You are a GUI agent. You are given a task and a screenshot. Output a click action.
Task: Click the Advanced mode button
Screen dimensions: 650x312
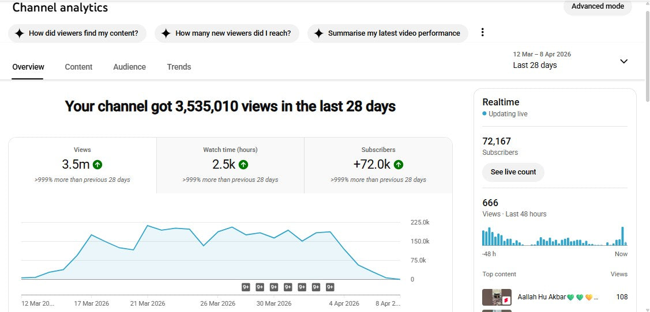pyautogui.click(x=598, y=7)
